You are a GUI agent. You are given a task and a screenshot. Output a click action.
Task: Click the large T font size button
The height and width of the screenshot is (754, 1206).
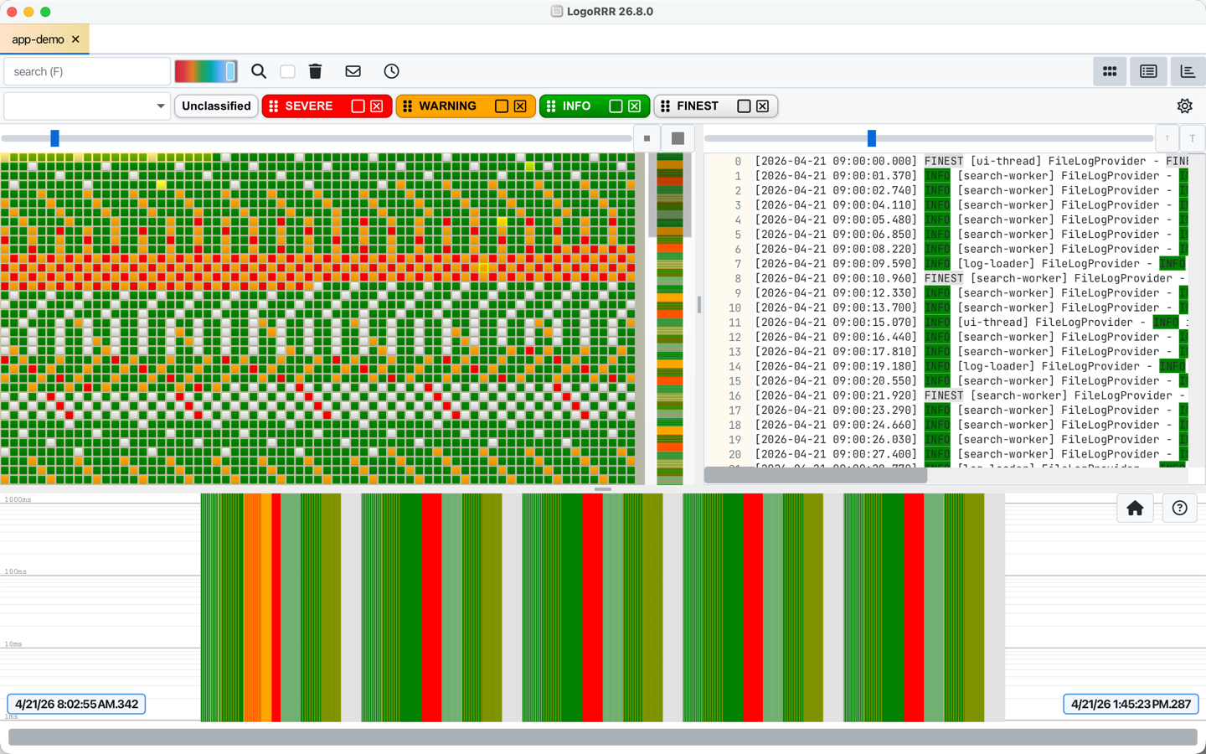pyautogui.click(x=1192, y=138)
